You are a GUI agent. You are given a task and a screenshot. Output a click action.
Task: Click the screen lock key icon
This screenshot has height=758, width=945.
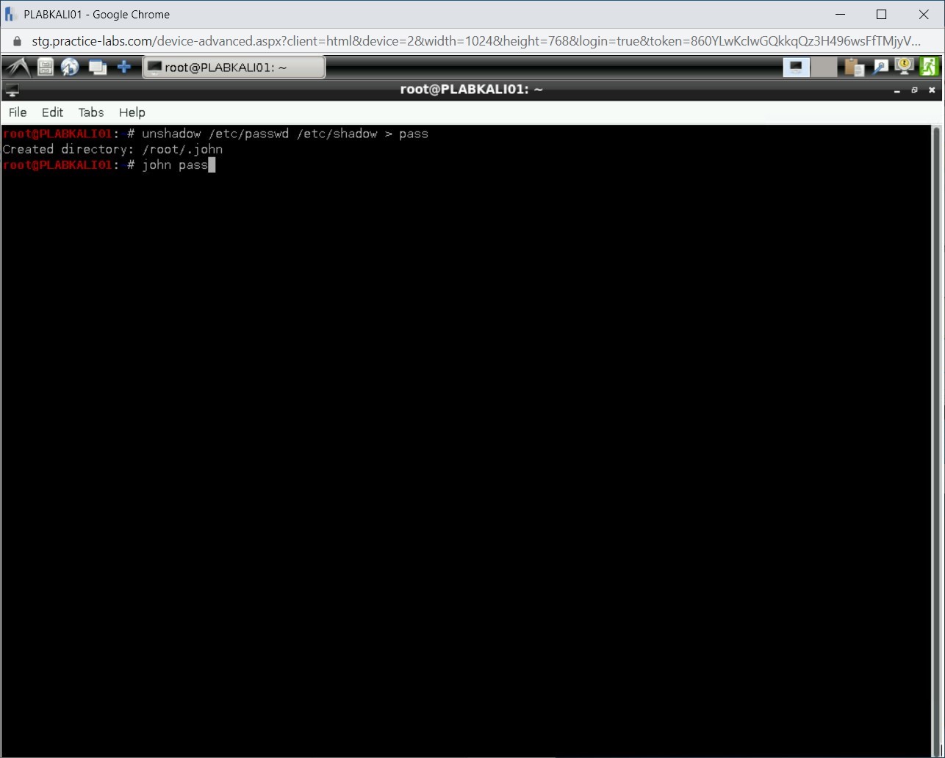tap(903, 67)
